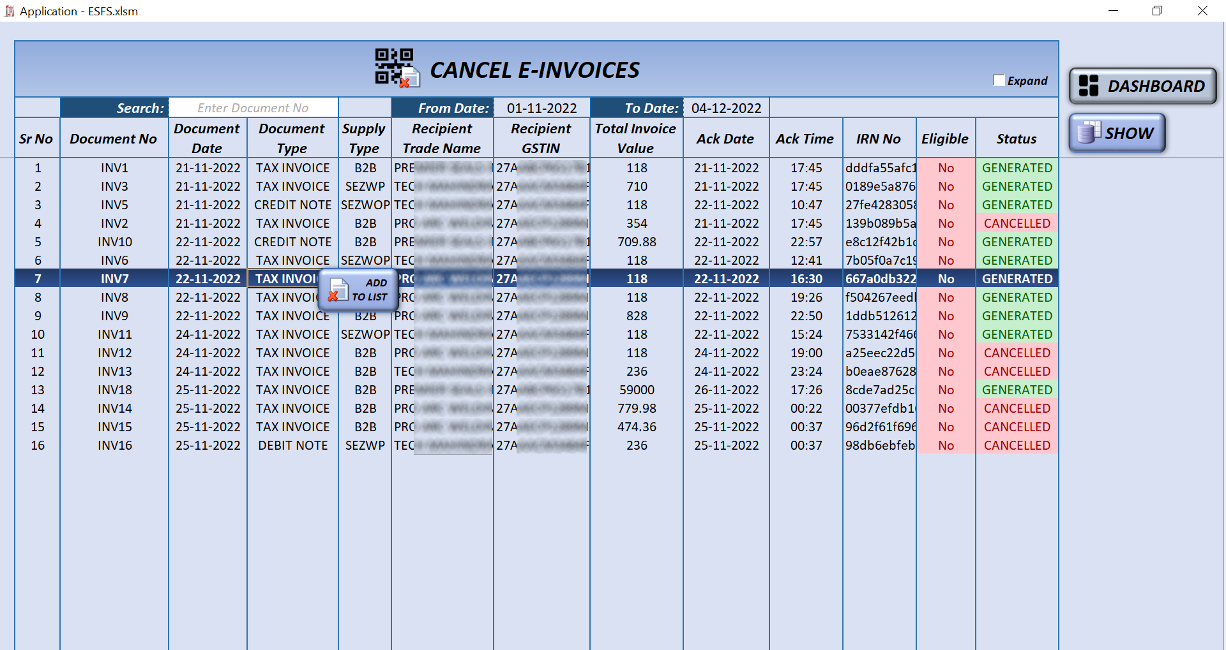Click the application icon in title bar
Screen dimensions: 1226x650
(x=10, y=11)
